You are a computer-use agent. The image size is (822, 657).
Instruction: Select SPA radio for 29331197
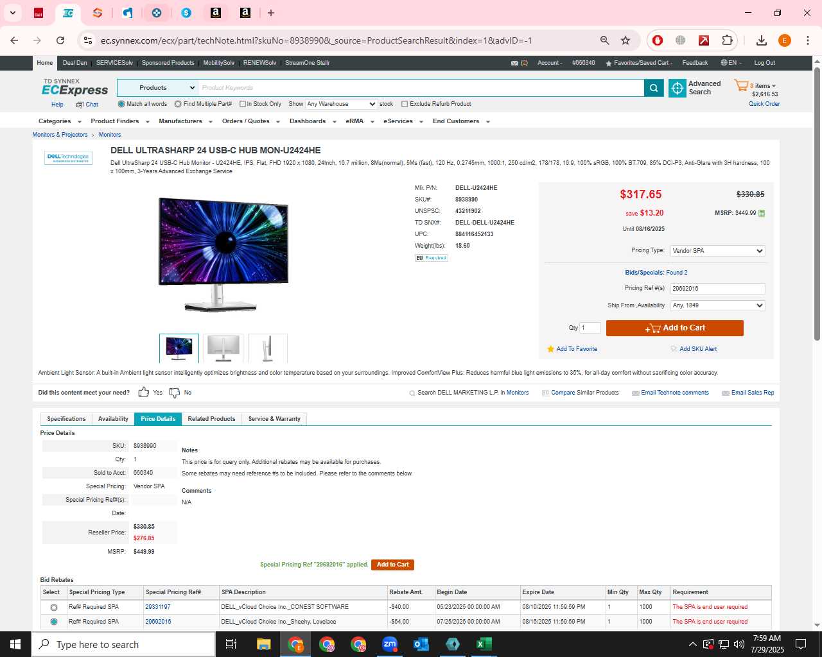(x=54, y=607)
